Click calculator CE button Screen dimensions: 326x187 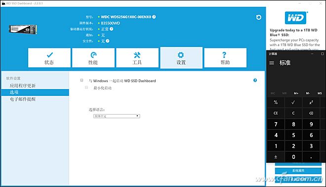click(276, 113)
